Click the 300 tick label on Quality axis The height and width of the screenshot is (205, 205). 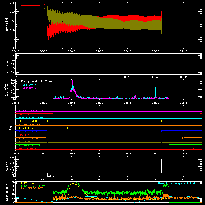[x=12, y=157]
